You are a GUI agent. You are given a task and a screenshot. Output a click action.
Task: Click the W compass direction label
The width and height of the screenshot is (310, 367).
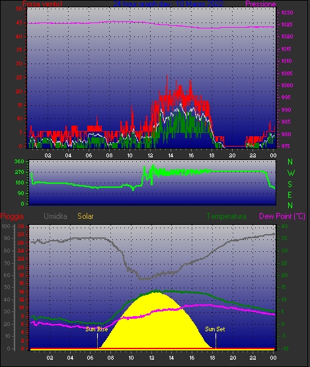pos(291,173)
